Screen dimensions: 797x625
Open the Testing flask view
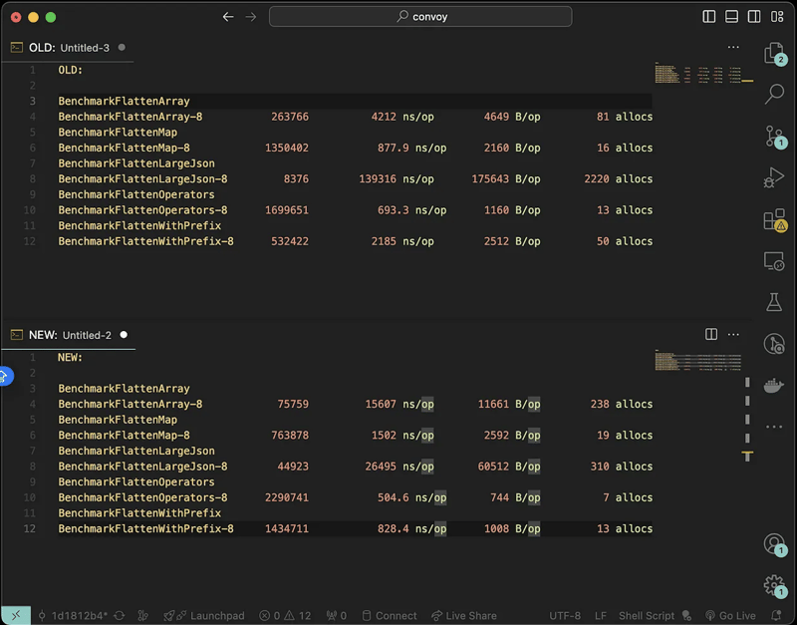[773, 302]
